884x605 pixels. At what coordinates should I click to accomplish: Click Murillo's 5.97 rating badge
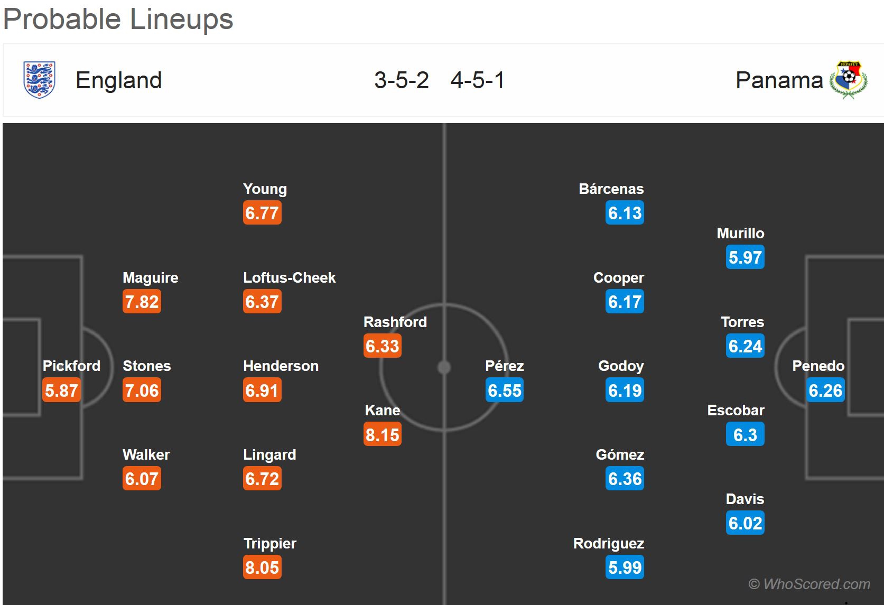(x=745, y=257)
